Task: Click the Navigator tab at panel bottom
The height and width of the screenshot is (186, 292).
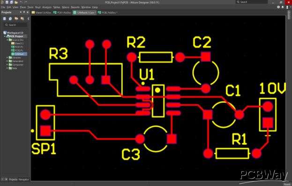Action: 24,179
